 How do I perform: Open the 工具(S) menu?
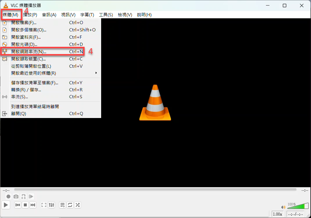pos(106,15)
